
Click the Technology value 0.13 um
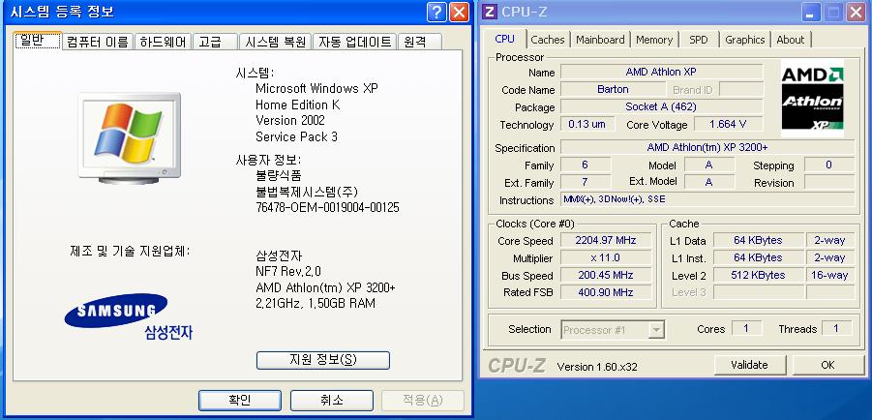pos(586,124)
